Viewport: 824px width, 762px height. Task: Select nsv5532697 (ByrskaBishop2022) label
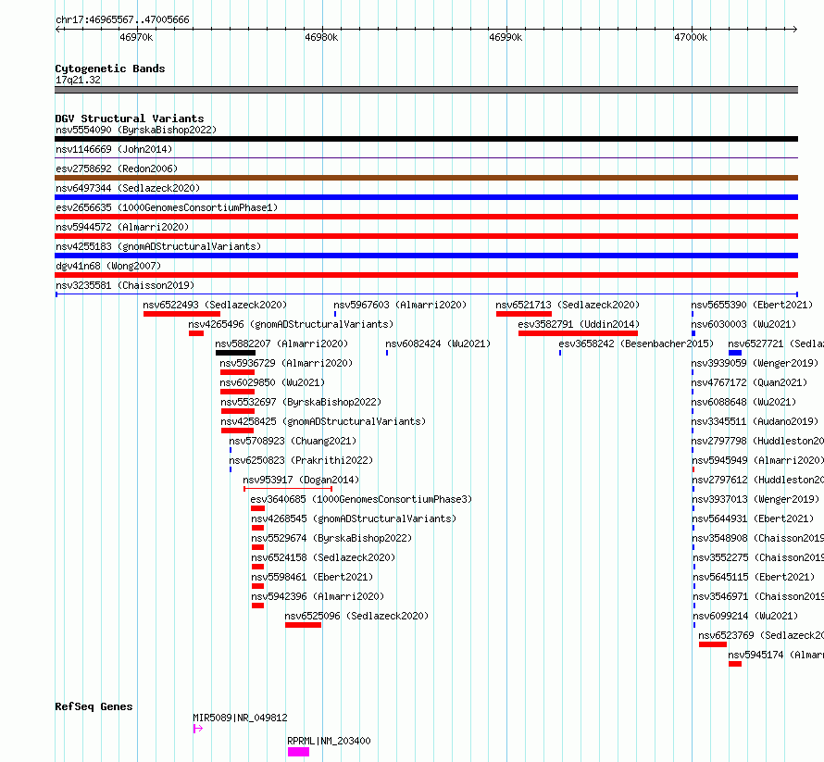[x=301, y=402]
